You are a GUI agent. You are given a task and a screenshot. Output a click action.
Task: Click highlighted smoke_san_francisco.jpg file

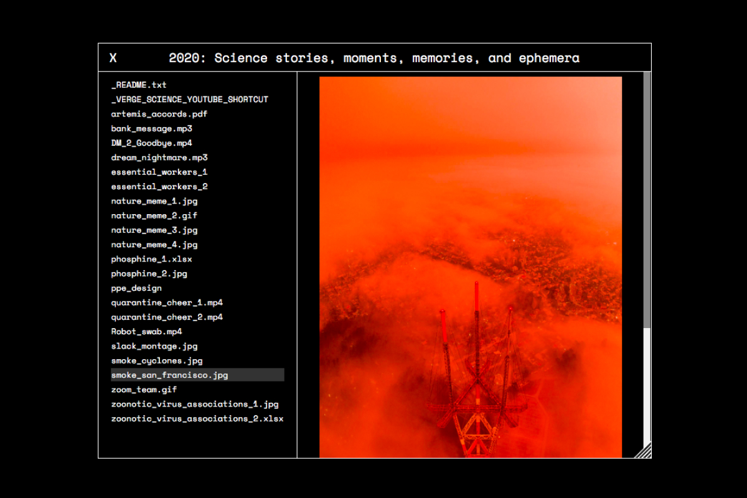169,375
